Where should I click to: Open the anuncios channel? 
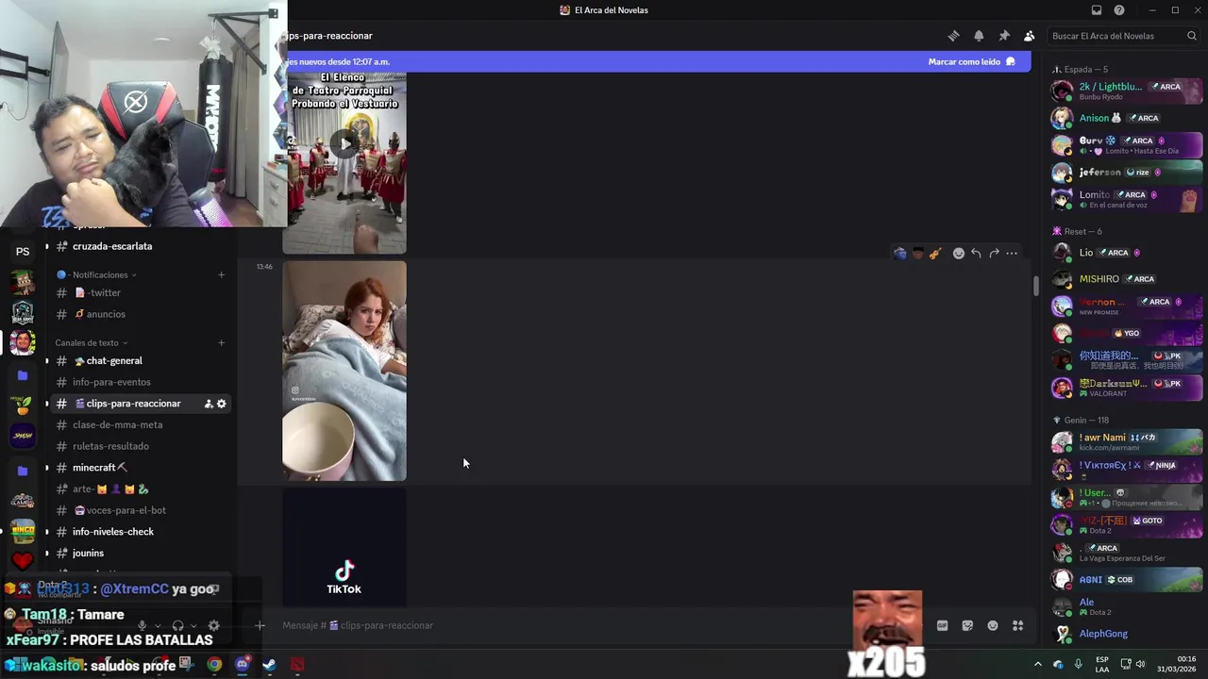pos(139,314)
